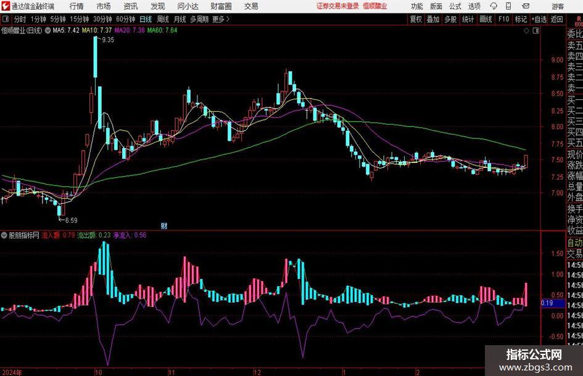The image size is (583, 376).
Task: Select the 日线 daily period
Action: 146,19
